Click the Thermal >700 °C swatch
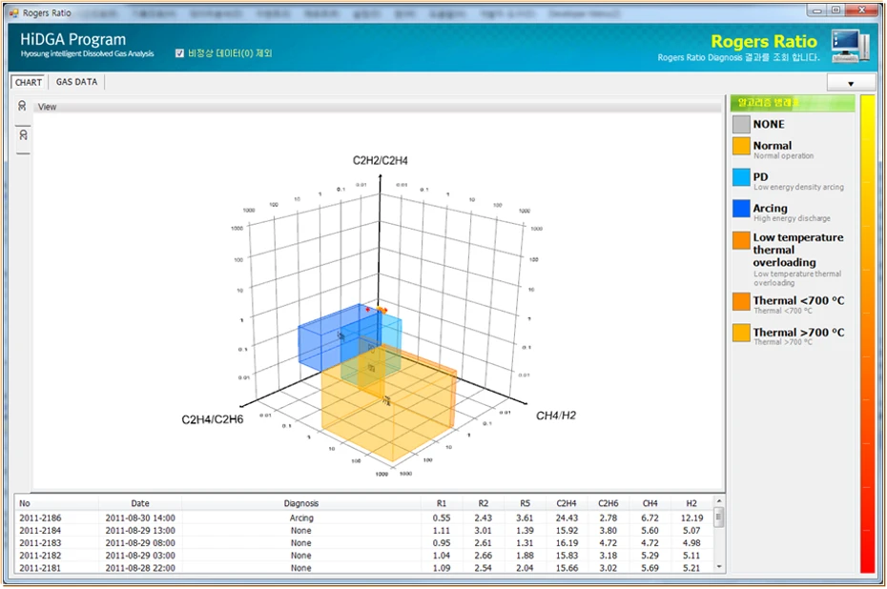Image resolution: width=887 pixels, height=589 pixels. click(x=741, y=333)
